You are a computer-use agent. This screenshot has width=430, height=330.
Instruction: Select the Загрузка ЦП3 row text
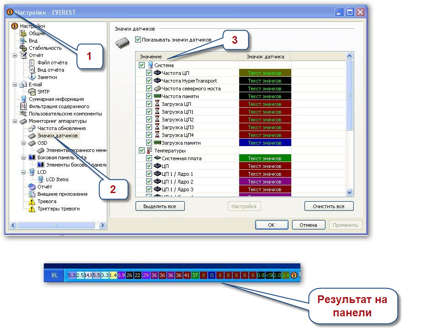(178, 127)
